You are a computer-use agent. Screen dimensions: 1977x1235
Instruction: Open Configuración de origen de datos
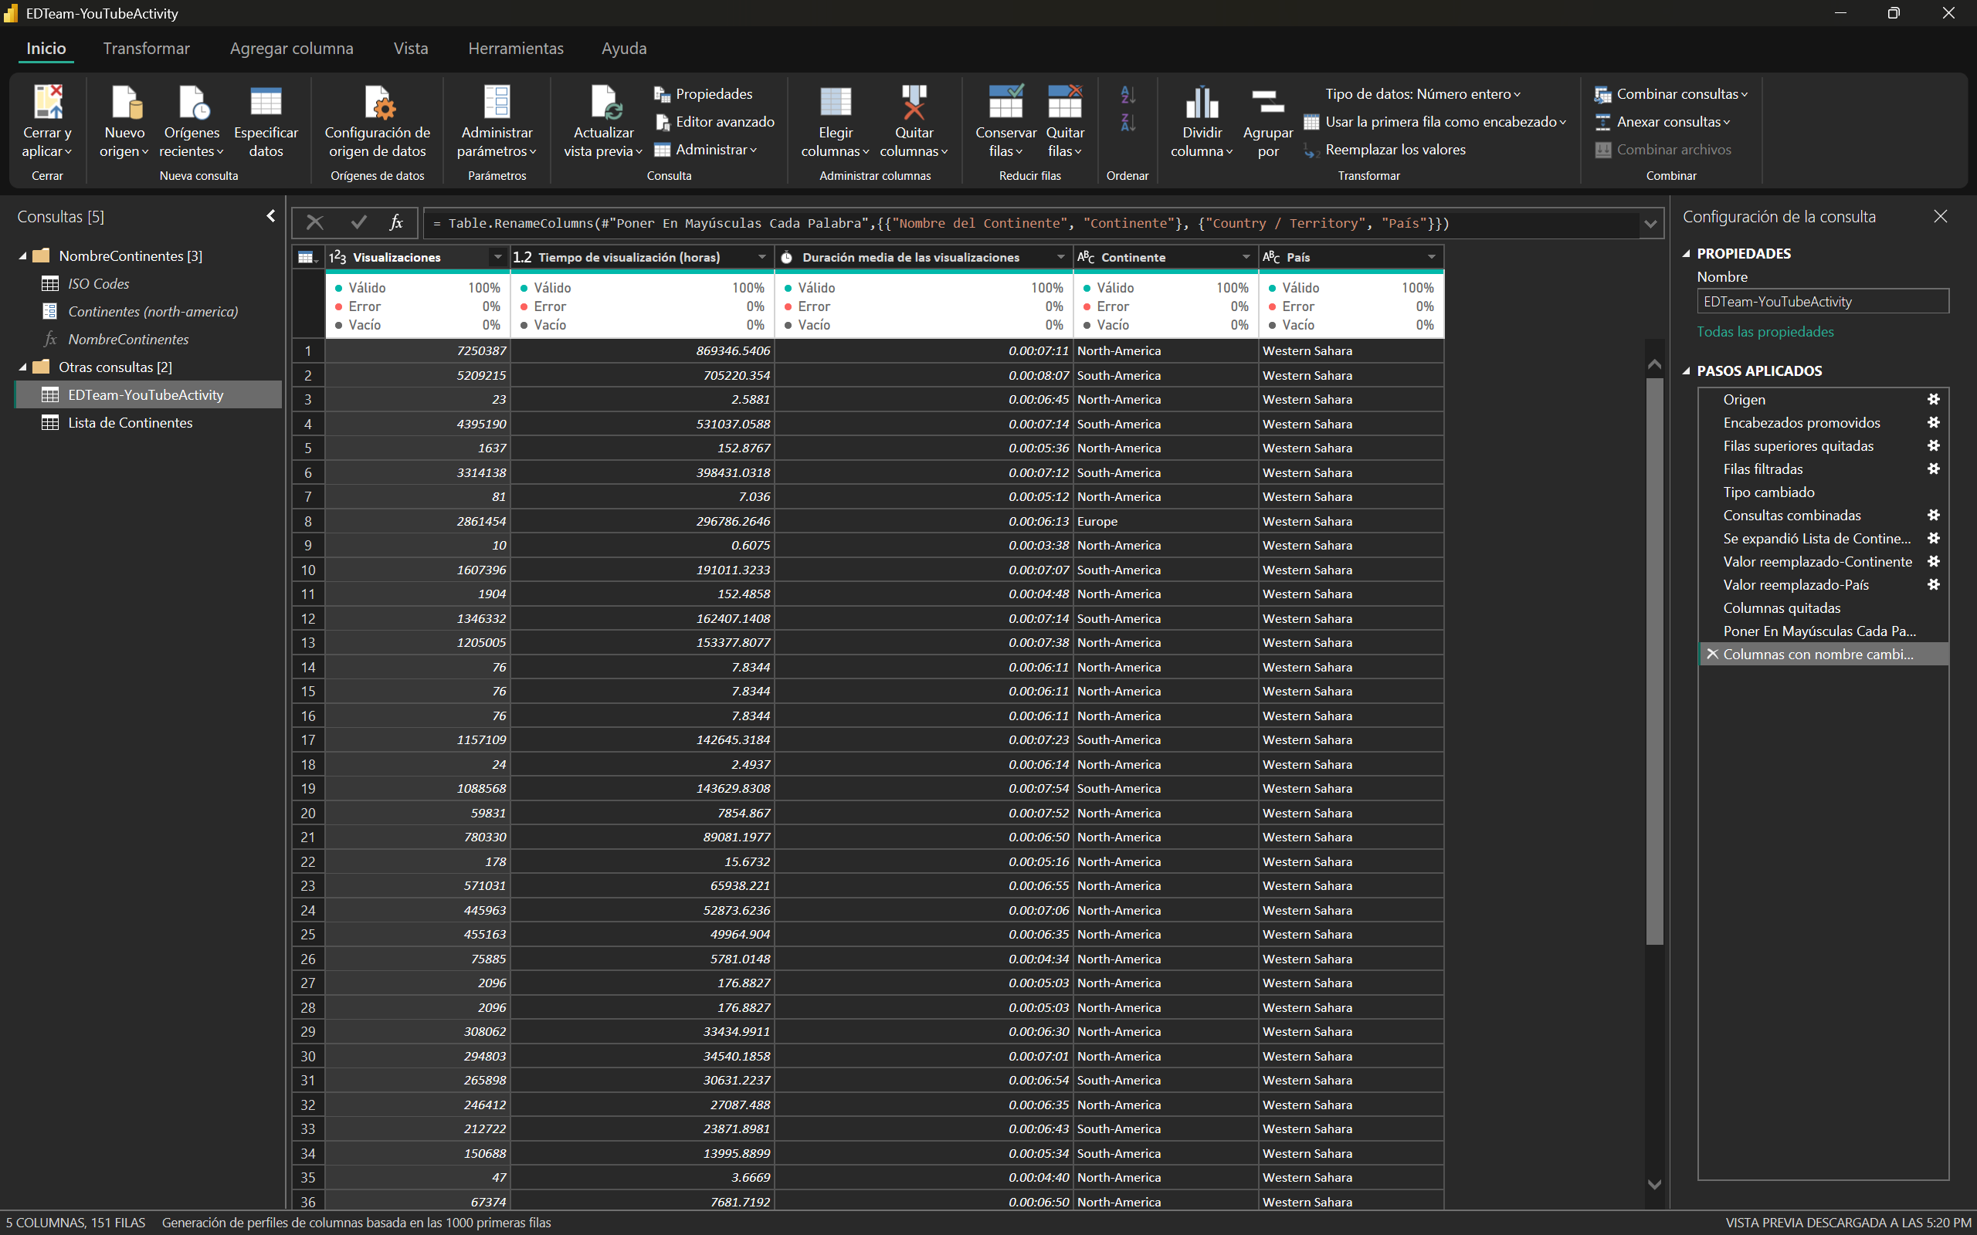point(377,103)
